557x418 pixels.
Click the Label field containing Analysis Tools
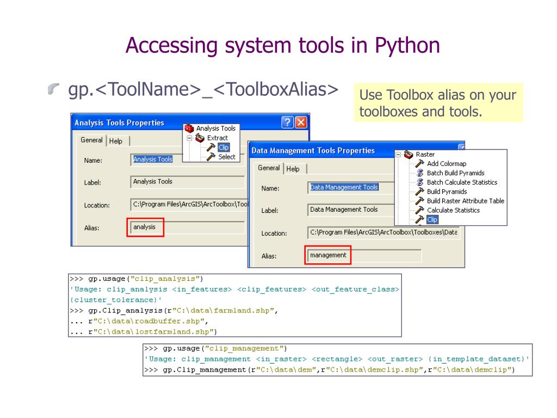(187, 182)
